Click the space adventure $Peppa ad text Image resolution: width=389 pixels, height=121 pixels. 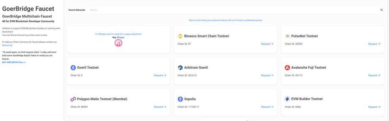(x=118, y=34)
